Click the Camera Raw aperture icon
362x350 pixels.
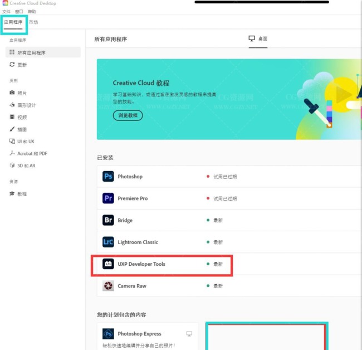click(108, 286)
